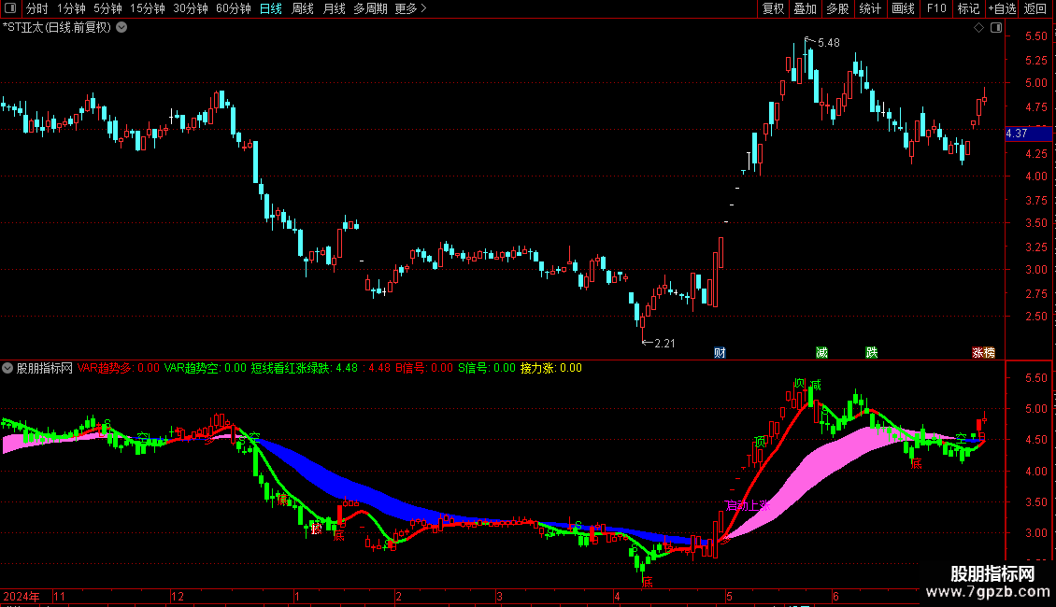Click the 叠加 overlay button
The image size is (1056, 607).
point(806,8)
